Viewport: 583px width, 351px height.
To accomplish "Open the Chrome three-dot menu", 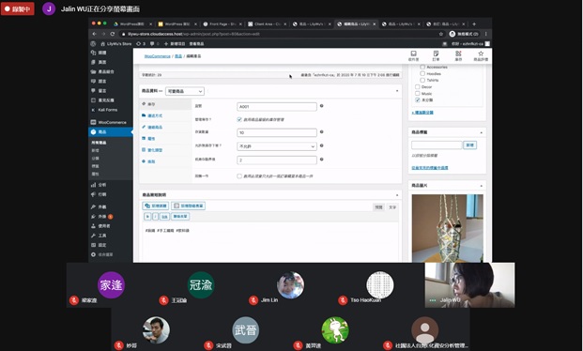I will coord(486,34).
